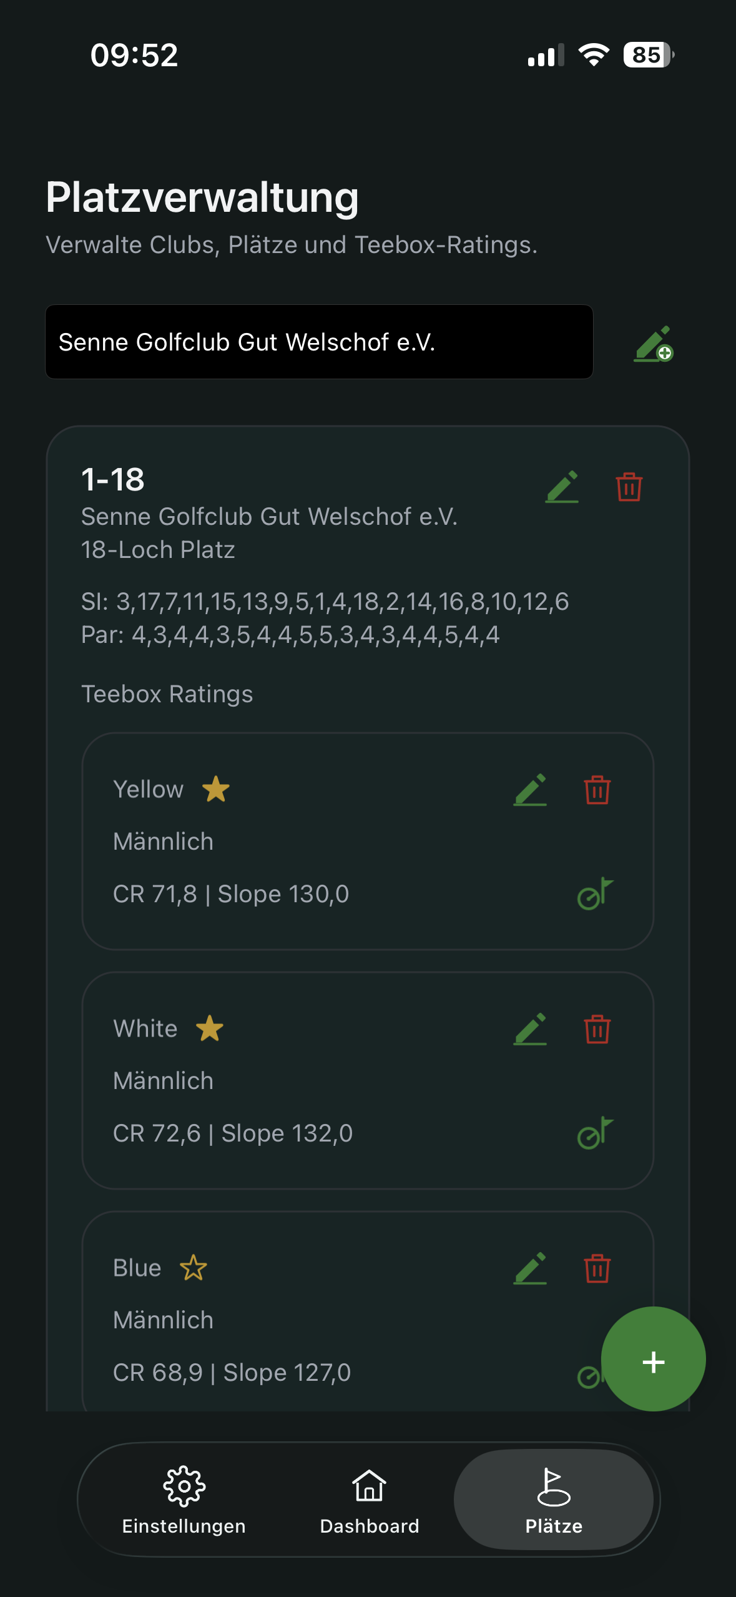
Task: Delete the Yellow teebox rating
Action: pos(597,790)
